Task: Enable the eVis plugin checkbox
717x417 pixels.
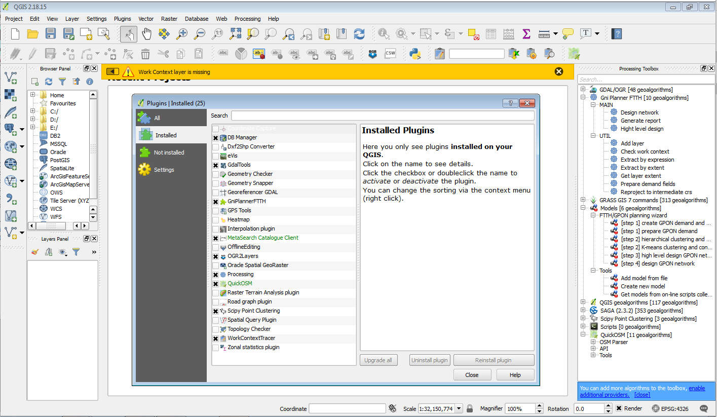Action: (x=216, y=156)
